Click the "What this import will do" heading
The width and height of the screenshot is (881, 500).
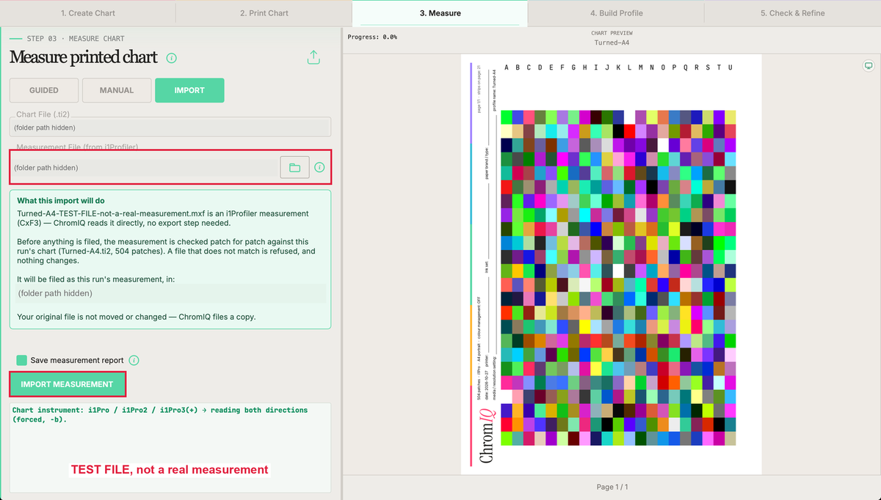tap(61, 201)
